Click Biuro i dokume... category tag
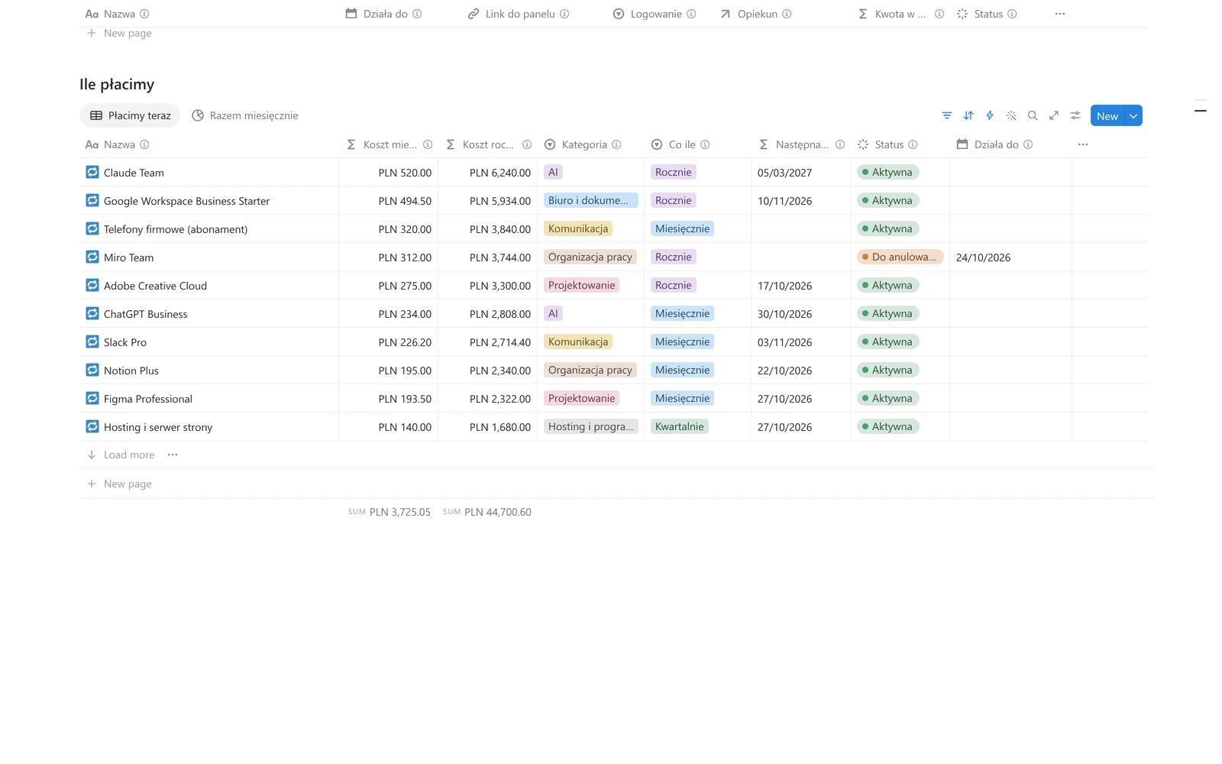Image resolution: width=1222 pixels, height=764 pixels. (x=591, y=200)
